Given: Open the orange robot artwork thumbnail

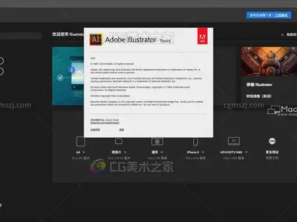Looking at the screenshot, I should (x=269, y=61).
